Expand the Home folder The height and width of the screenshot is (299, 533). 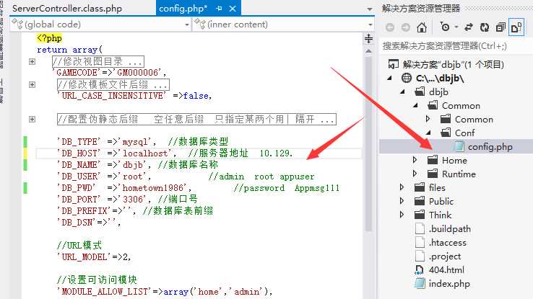tap(415, 160)
